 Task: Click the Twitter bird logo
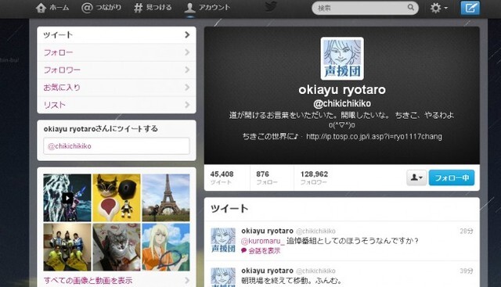[270, 6]
